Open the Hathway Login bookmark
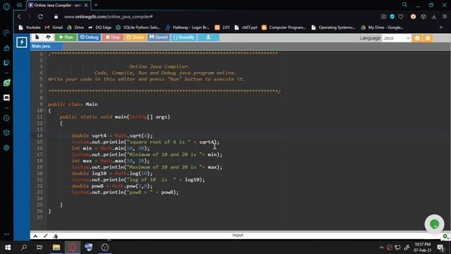Viewport: 451px width, 254px height. point(187,28)
